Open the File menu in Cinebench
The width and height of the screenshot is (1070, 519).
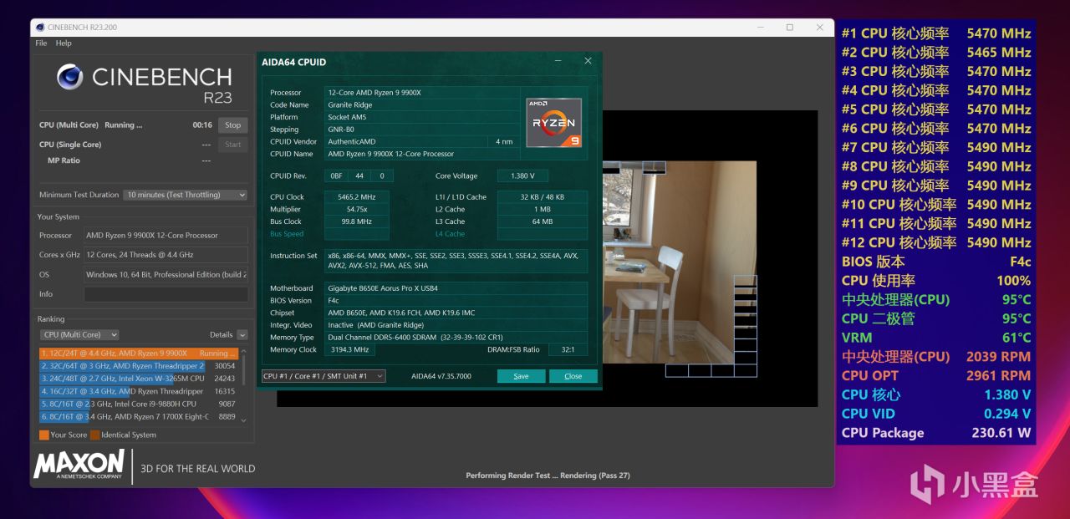[x=41, y=43]
